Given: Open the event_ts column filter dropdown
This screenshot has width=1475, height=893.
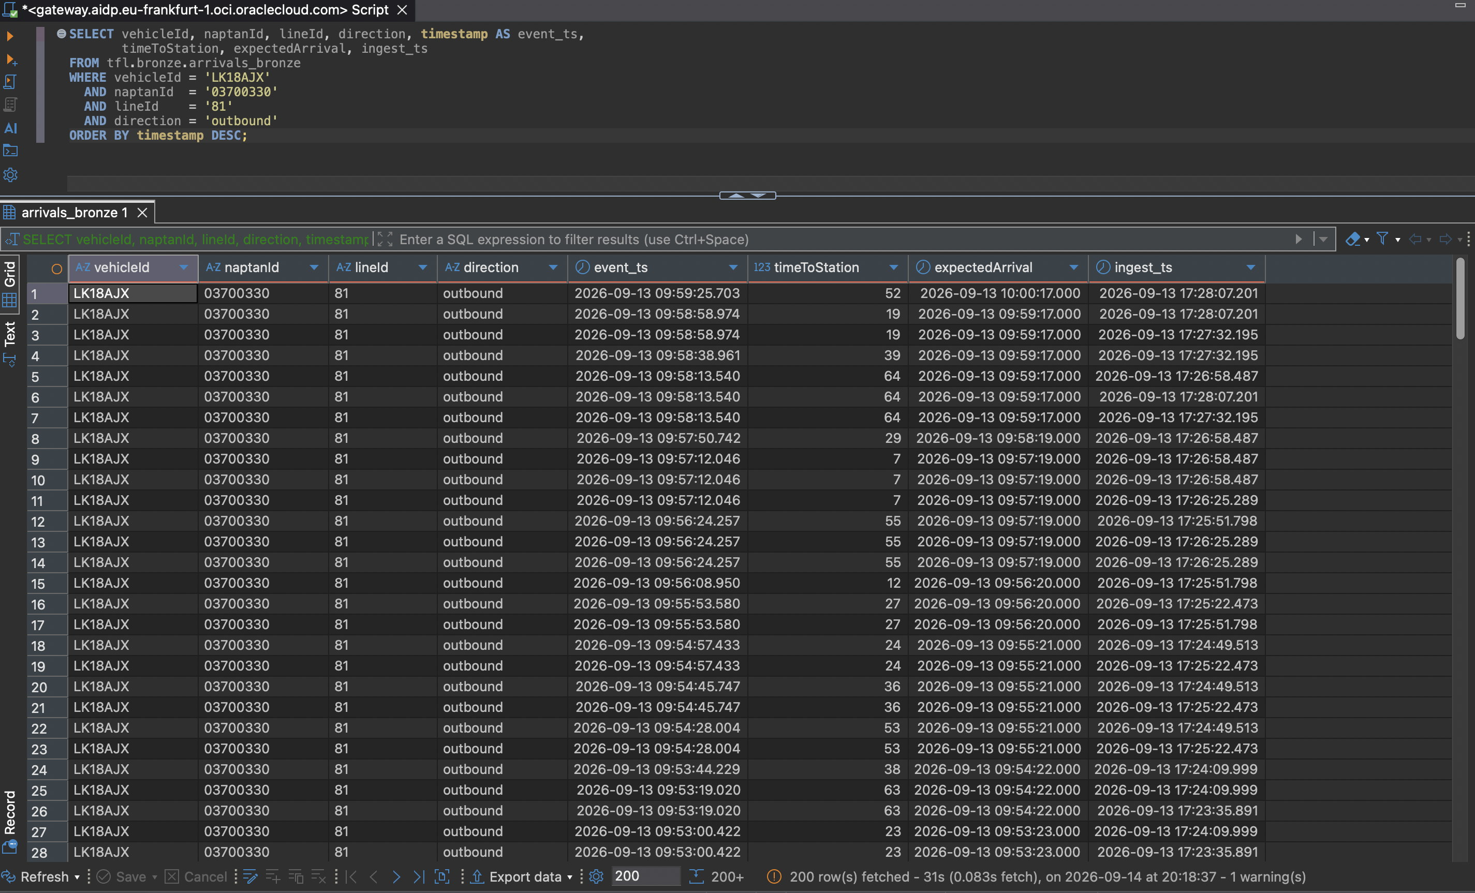Looking at the screenshot, I should pos(733,267).
